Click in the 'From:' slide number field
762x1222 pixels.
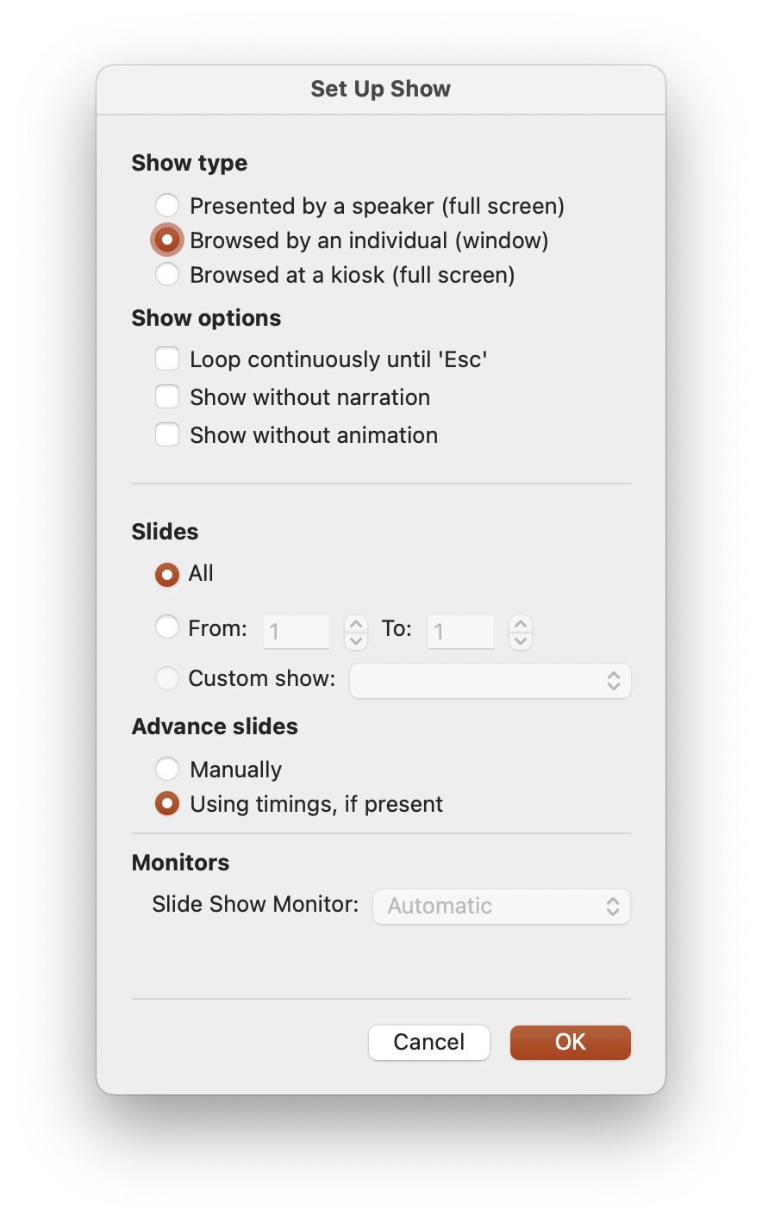tap(296, 632)
